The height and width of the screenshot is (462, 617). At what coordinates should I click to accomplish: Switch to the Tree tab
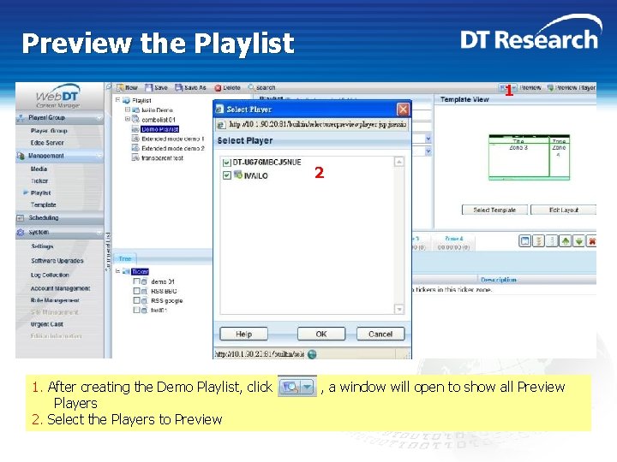click(125, 258)
